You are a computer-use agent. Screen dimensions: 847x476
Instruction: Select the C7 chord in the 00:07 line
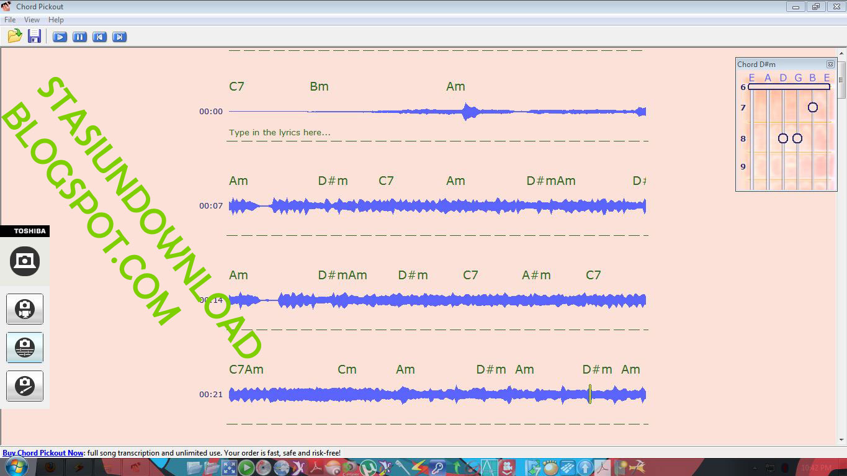click(x=386, y=181)
